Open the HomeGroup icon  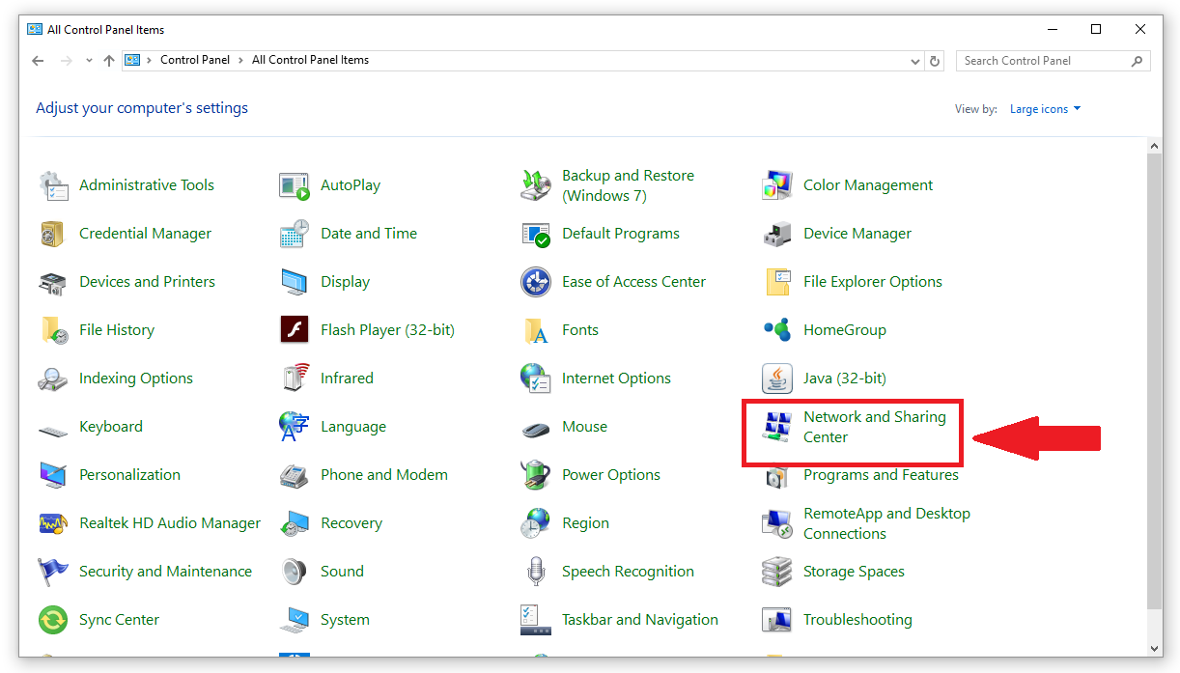tap(777, 330)
